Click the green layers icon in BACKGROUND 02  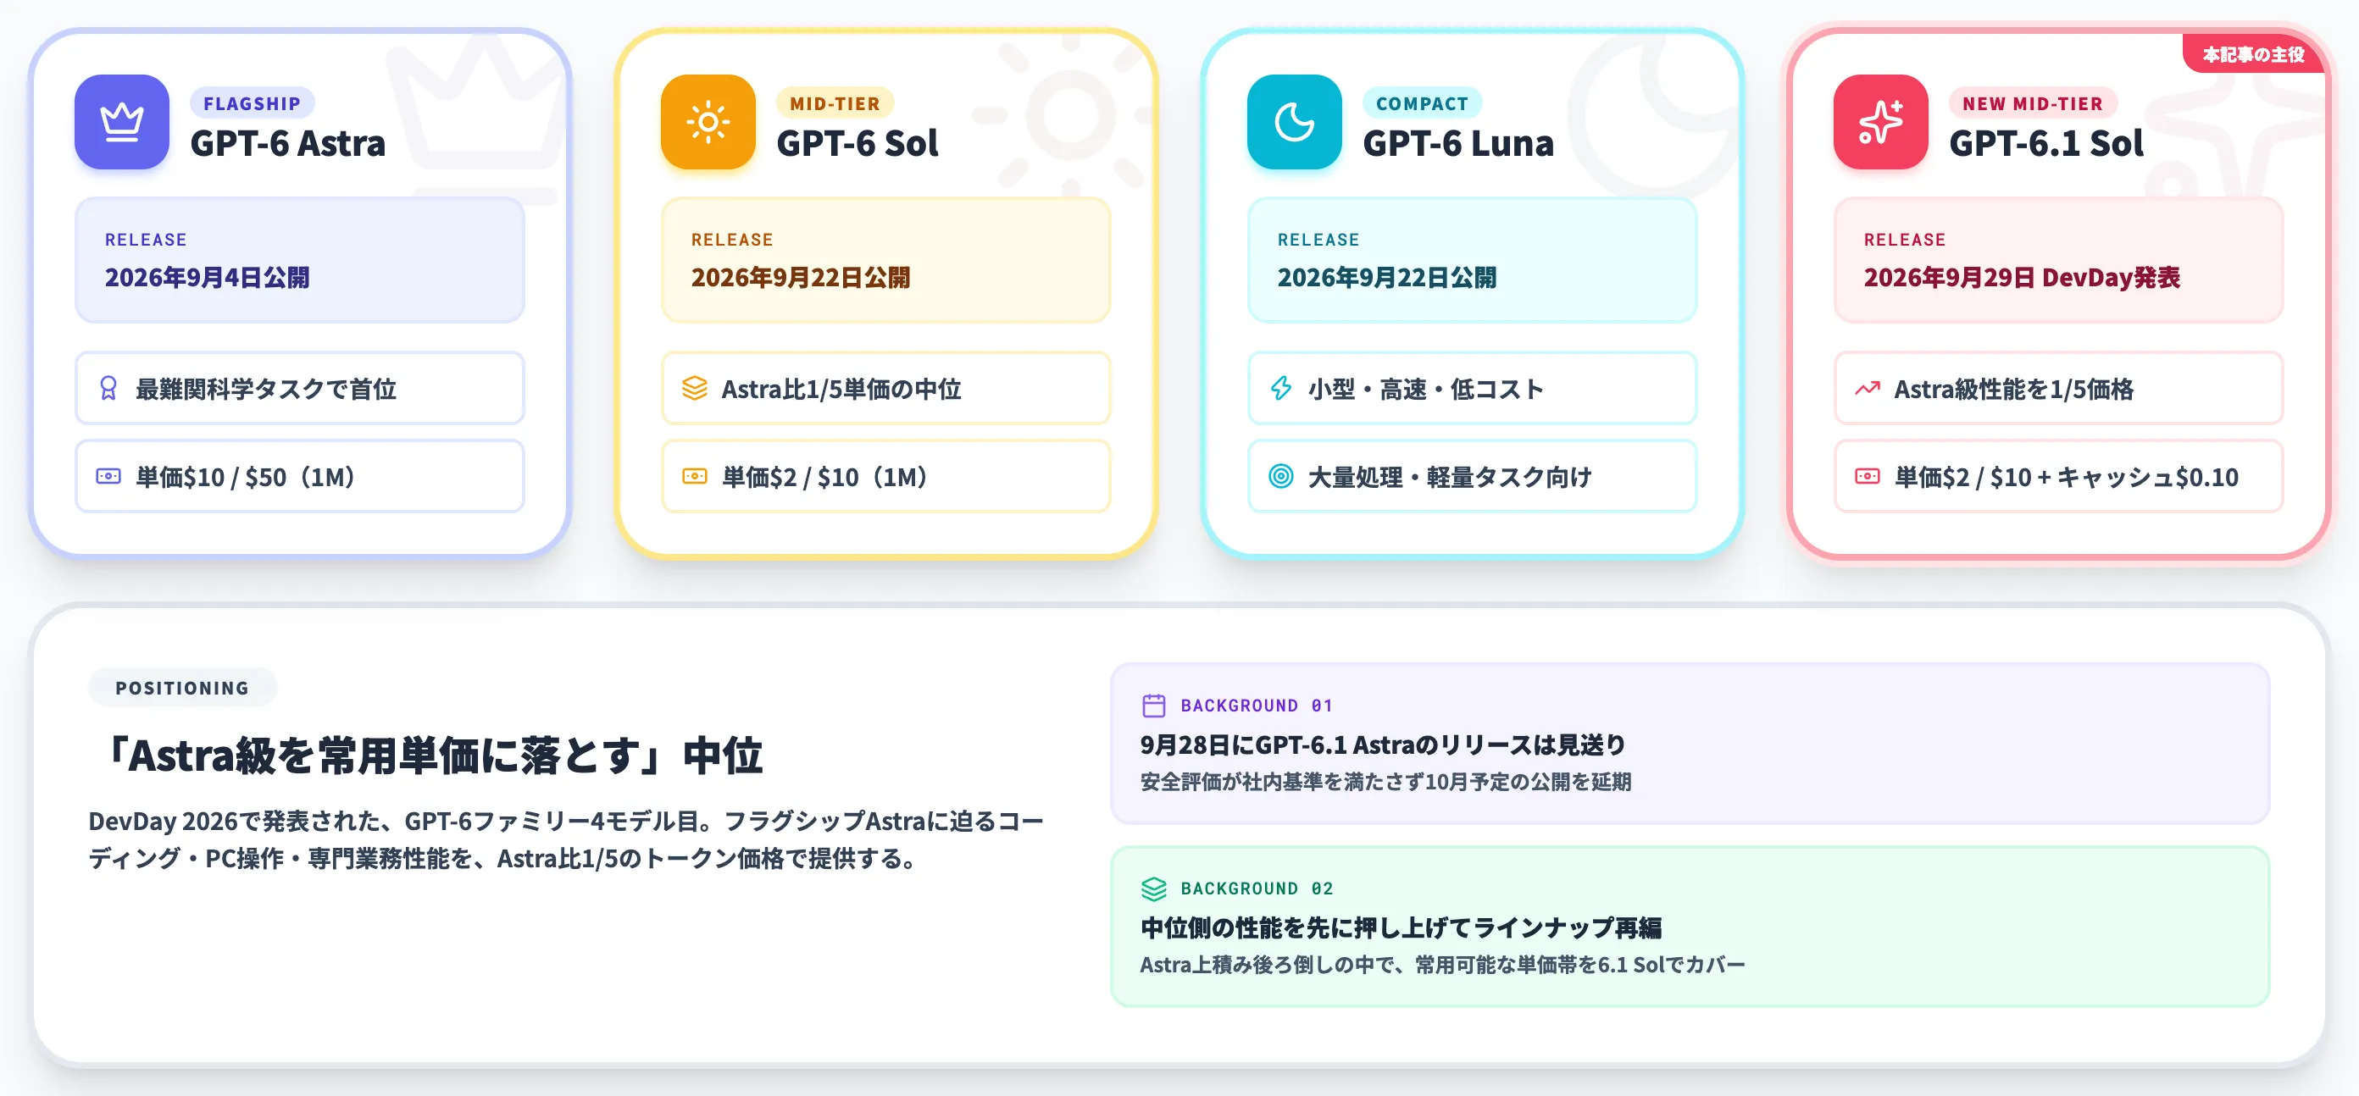[1154, 888]
